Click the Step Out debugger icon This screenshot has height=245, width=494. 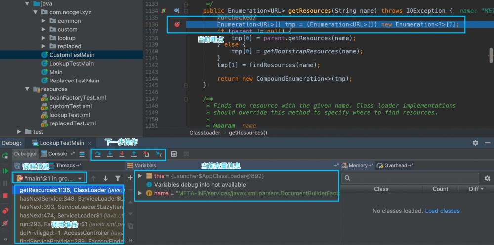pos(134,154)
